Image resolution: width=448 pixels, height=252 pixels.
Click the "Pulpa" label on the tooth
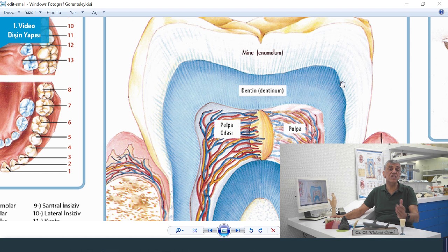click(x=295, y=129)
